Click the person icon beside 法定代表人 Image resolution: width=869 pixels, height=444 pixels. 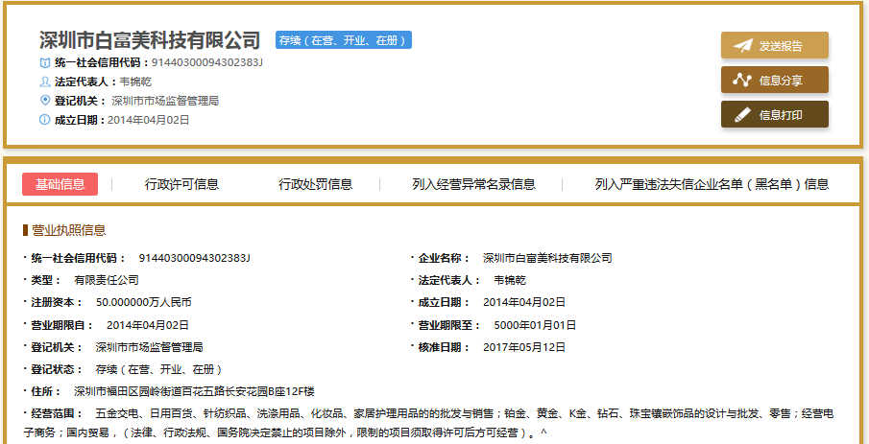(44, 82)
